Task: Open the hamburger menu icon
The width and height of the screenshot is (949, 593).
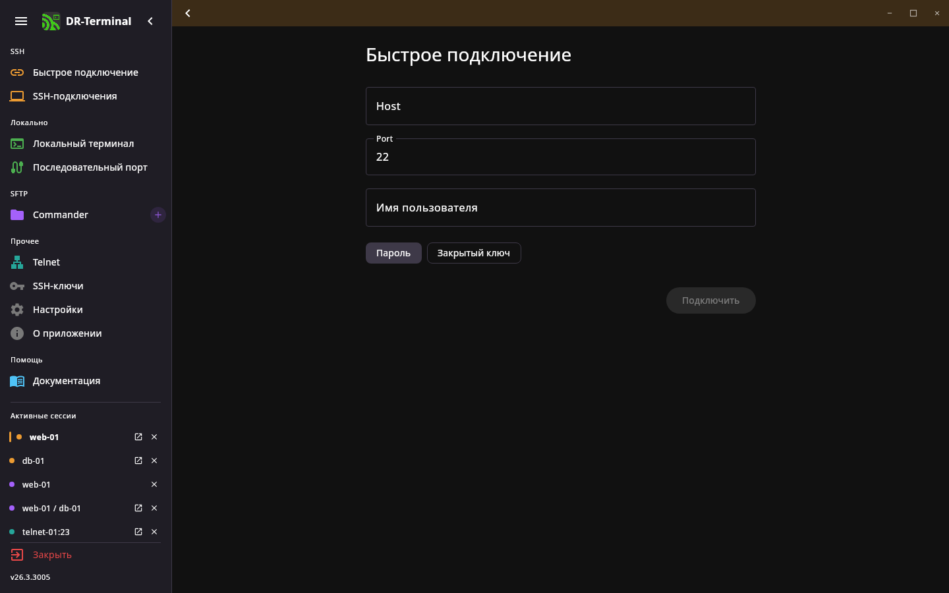Action: coord(21,21)
